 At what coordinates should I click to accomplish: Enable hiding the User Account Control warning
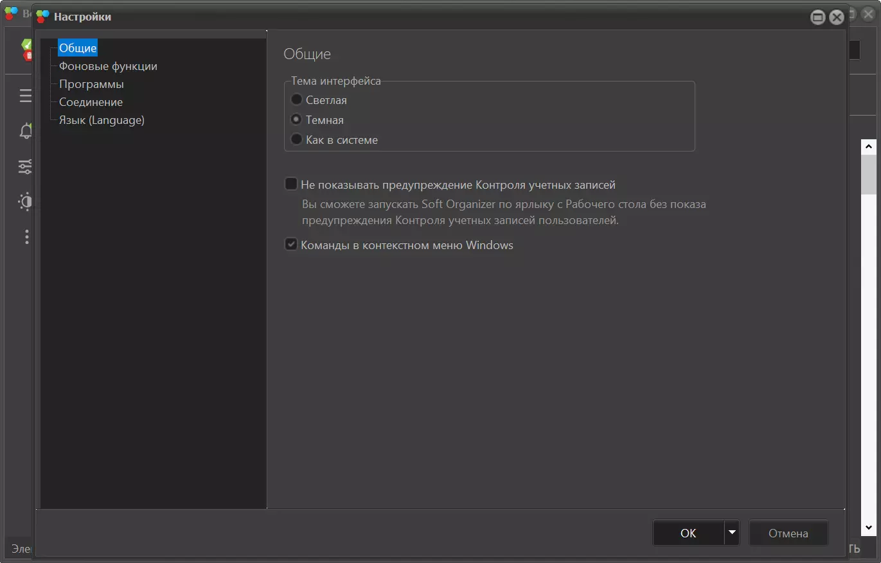291,184
